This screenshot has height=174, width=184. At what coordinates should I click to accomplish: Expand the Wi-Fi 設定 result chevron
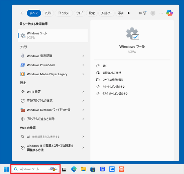(83, 92)
